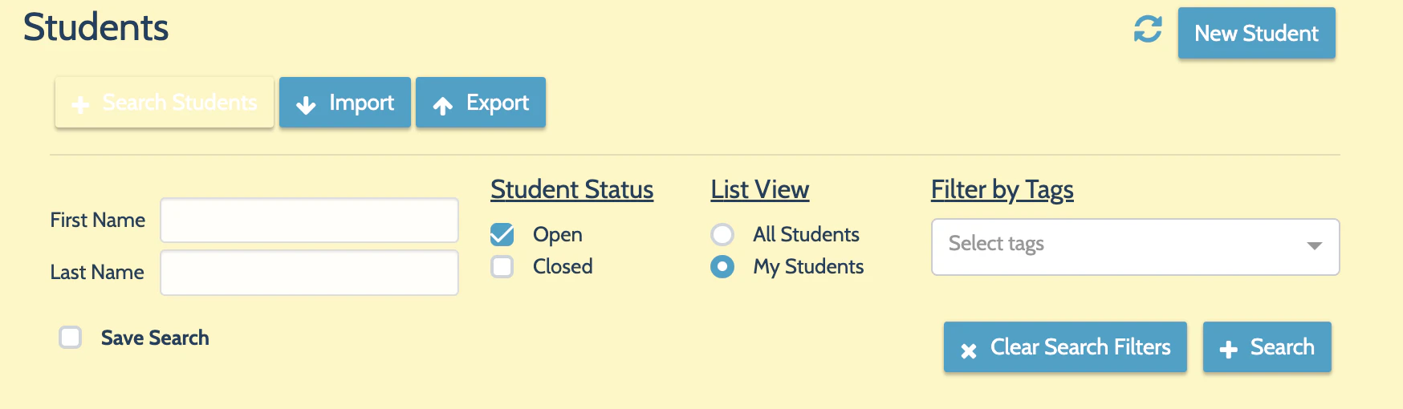Select the My Students radio option
This screenshot has width=1403, height=409.
tap(722, 266)
